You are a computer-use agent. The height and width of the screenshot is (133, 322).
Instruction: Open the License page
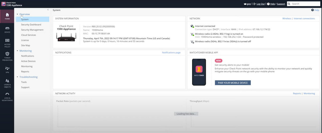click(25, 40)
